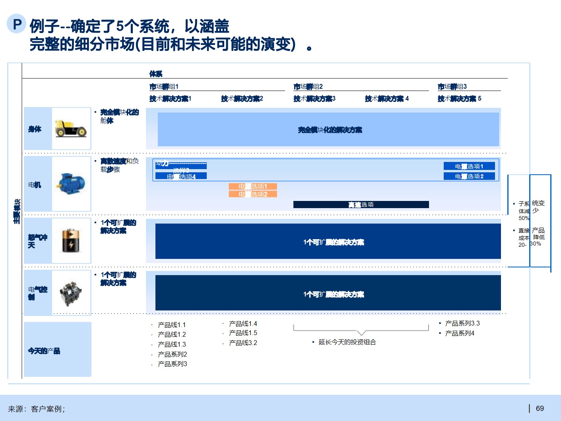Viewport: 561px width, 421px height.
Task: Click the 主要模块 vertical label
Action: (16, 211)
